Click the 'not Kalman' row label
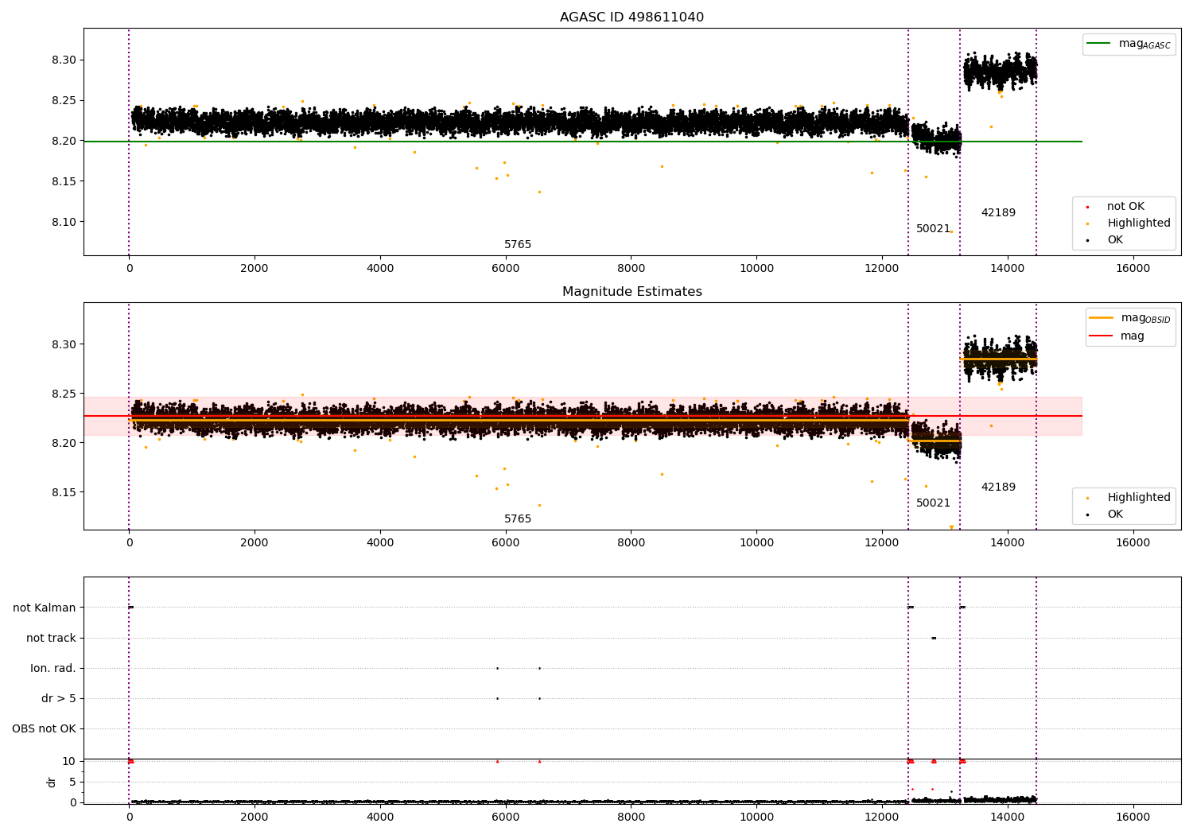1193x835 pixels. (45, 608)
